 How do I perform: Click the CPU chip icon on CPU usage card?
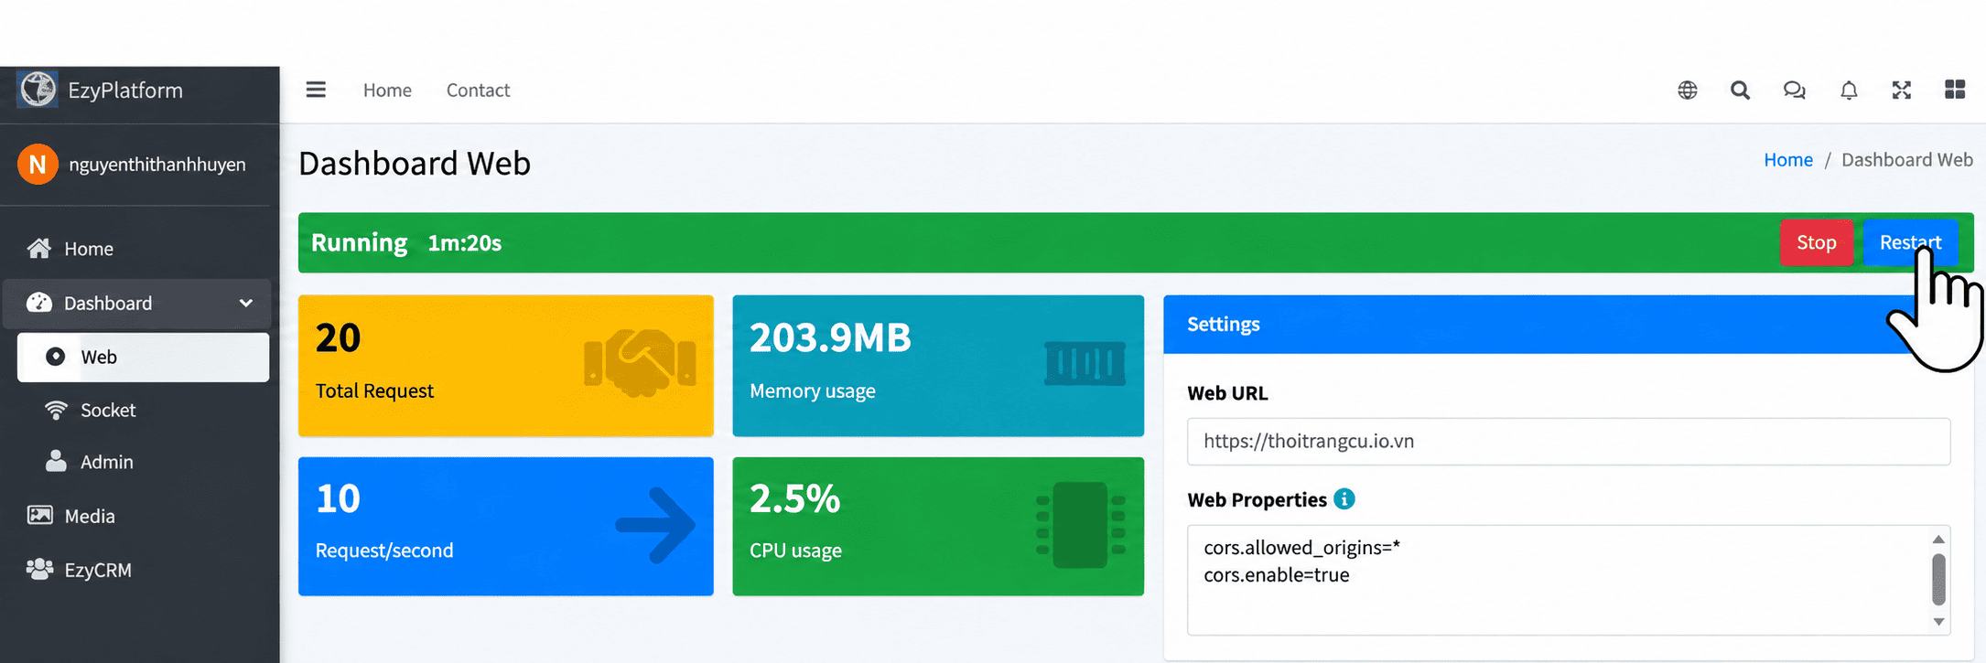click(x=1081, y=525)
